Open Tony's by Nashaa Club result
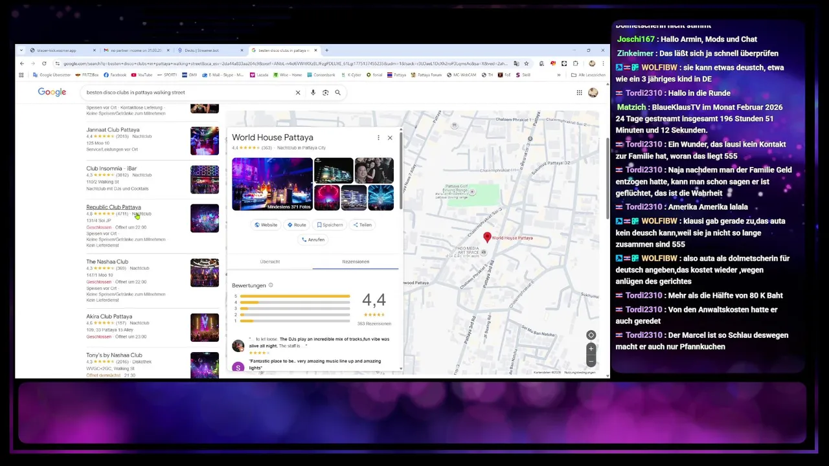The image size is (829, 466). pos(114,355)
